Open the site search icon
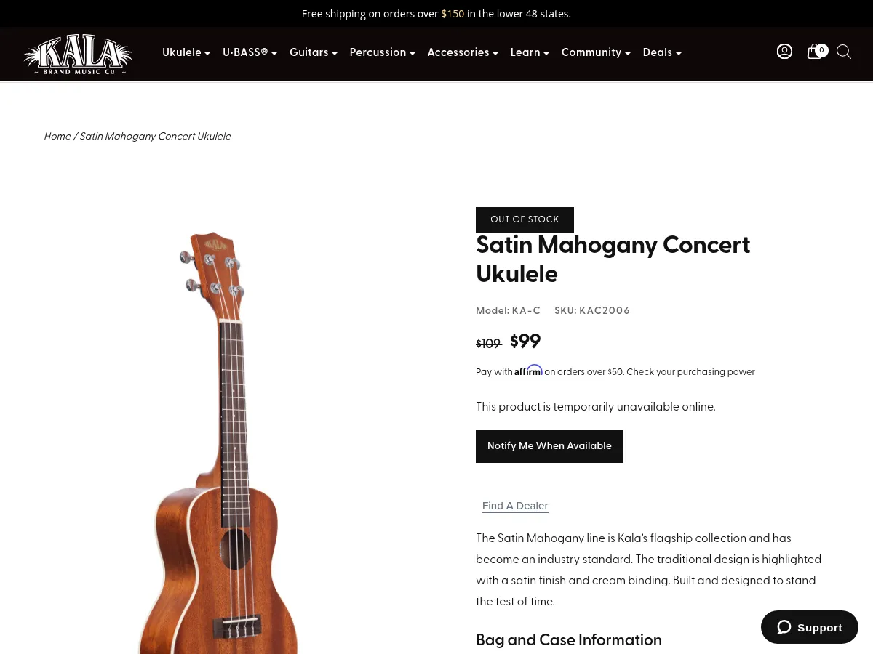This screenshot has width=873, height=654. coord(843,52)
